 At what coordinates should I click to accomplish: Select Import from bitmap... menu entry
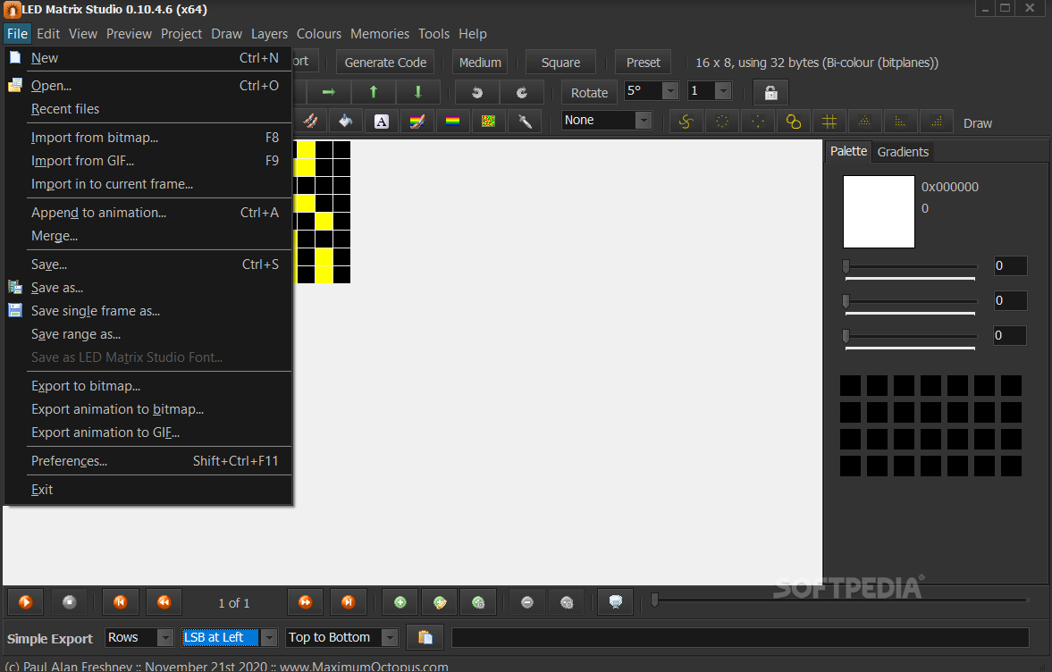tap(147, 138)
